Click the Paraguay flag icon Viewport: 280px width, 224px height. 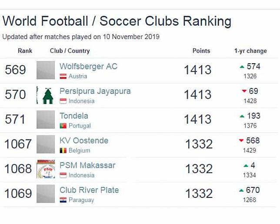tap(63, 200)
